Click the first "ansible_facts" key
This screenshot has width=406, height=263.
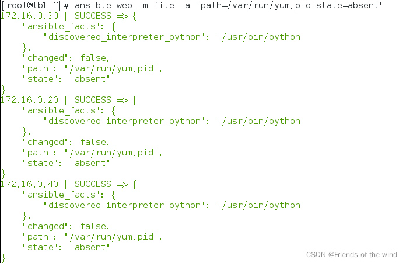(61, 26)
